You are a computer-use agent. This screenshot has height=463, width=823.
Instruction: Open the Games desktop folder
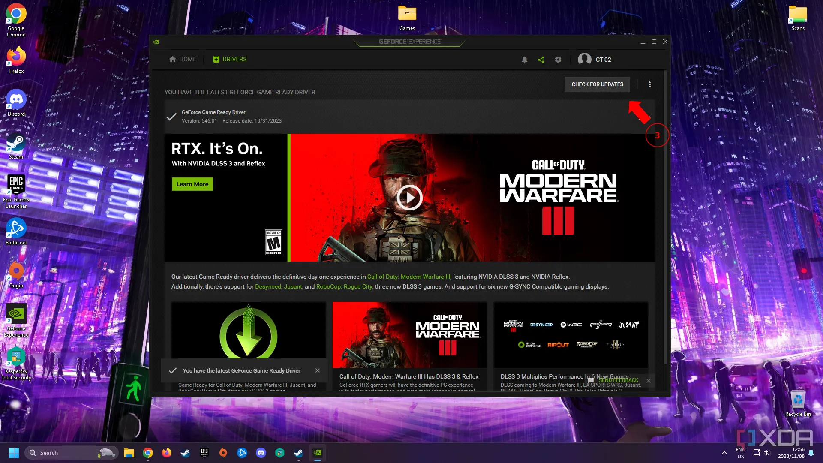click(407, 18)
